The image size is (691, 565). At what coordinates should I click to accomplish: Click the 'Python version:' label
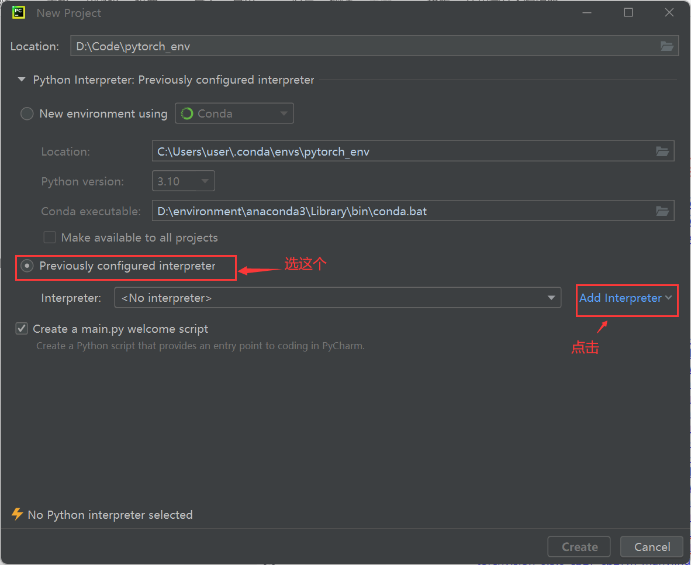tap(82, 181)
